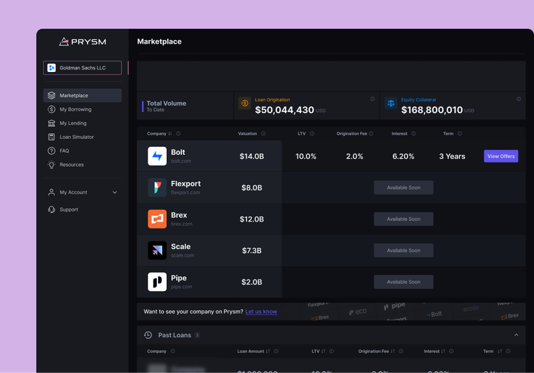This screenshot has height=373, width=534.
Task: Click Bolt's 10.0% LTV value
Action: click(x=306, y=156)
